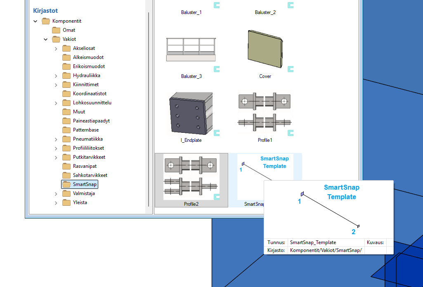The image size is (423, 287).
Task: Select the Muut library folder
Action: coord(79,112)
